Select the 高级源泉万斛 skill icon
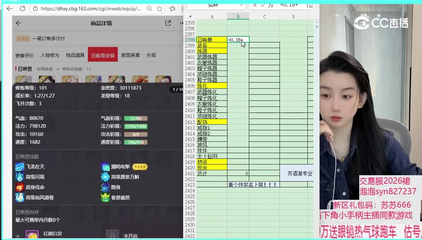The image size is (422, 240). (105, 177)
